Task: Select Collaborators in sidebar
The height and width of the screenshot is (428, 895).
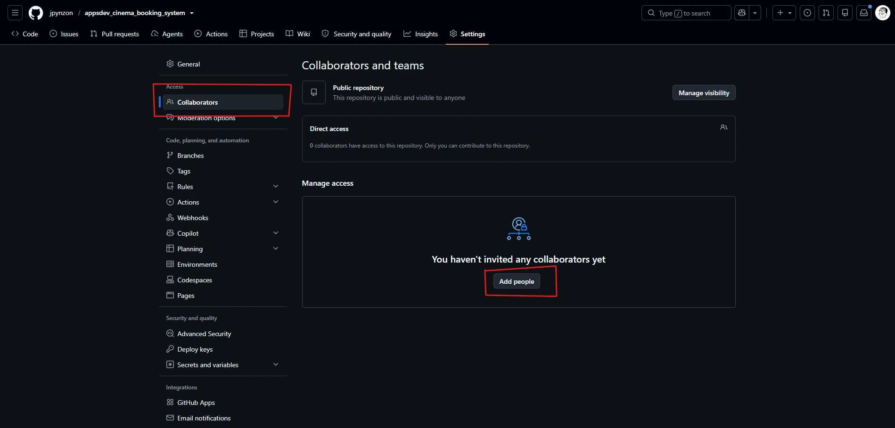Action: coord(223,102)
